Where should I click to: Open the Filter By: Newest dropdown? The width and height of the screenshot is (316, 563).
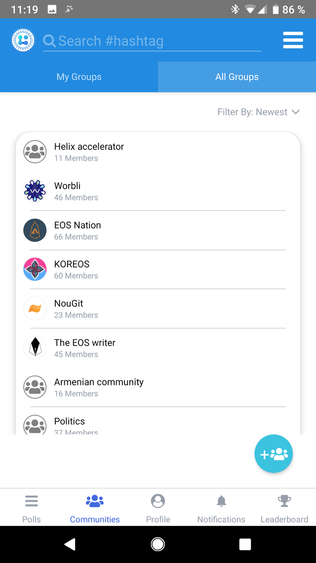click(x=252, y=112)
